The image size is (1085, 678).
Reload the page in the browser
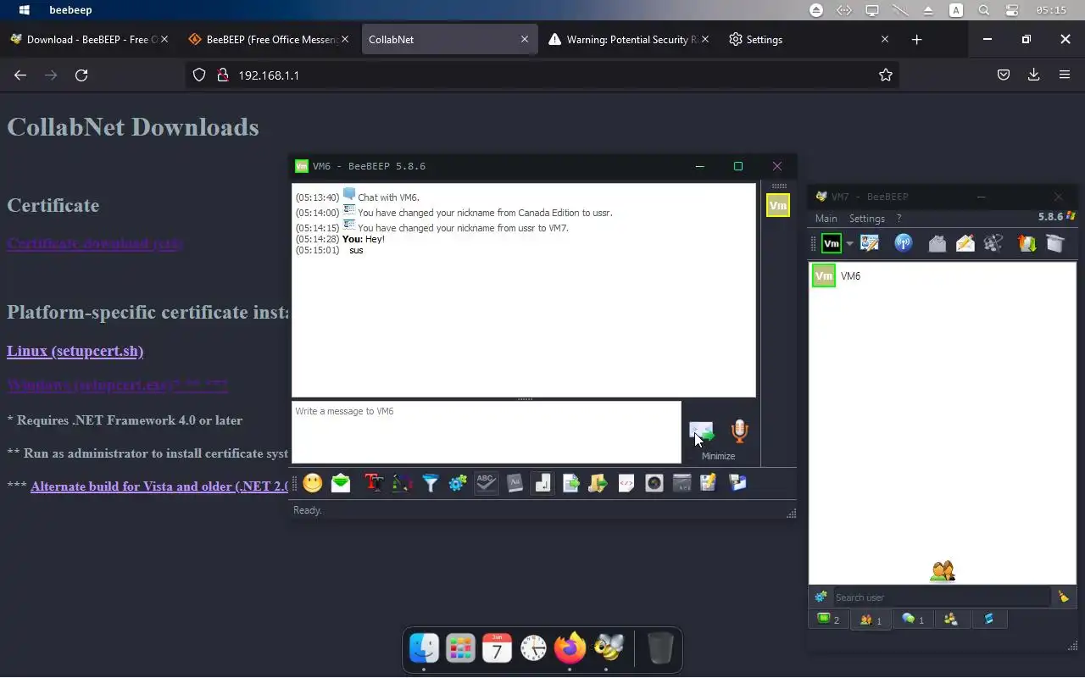[x=81, y=75]
